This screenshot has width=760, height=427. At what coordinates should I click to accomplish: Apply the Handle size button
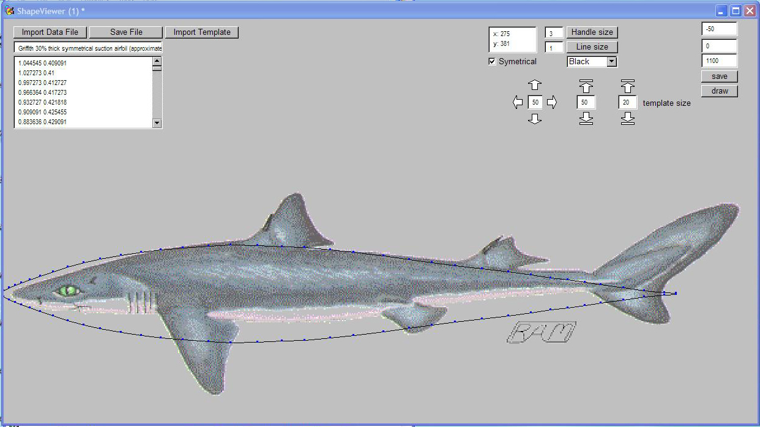(592, 32)
